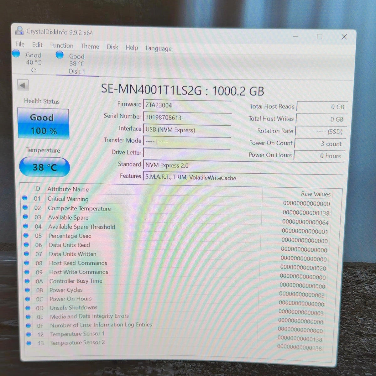Image resolution: width=376 pixels, height=376 pixels.
Task: Click the Serial Number field 30198708613
Action: point(187,118)
